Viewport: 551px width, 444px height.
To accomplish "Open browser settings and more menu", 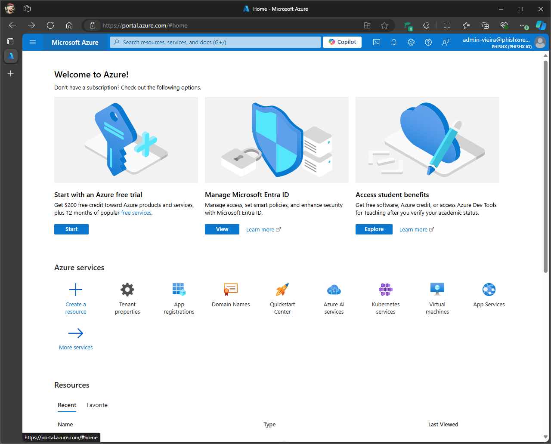I will pyautogui.click(x=523, y=25).
